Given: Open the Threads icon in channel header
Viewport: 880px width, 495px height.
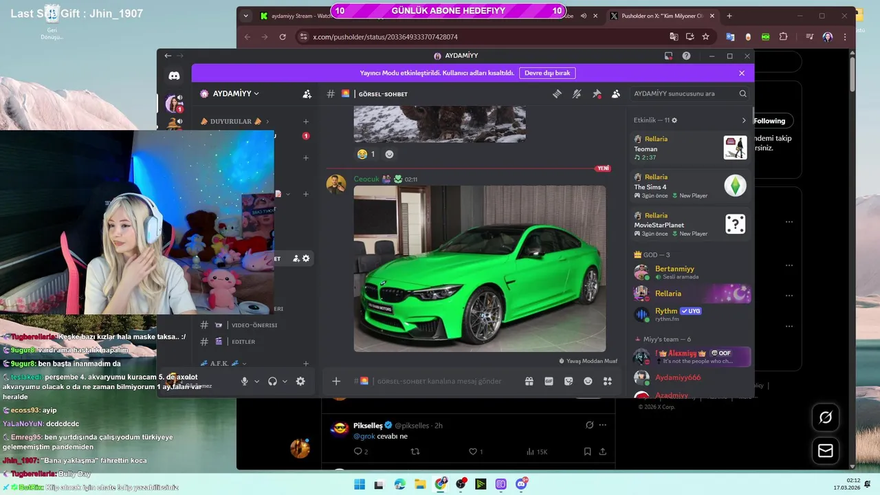Looking at the screenshot, I should (558, 93).
